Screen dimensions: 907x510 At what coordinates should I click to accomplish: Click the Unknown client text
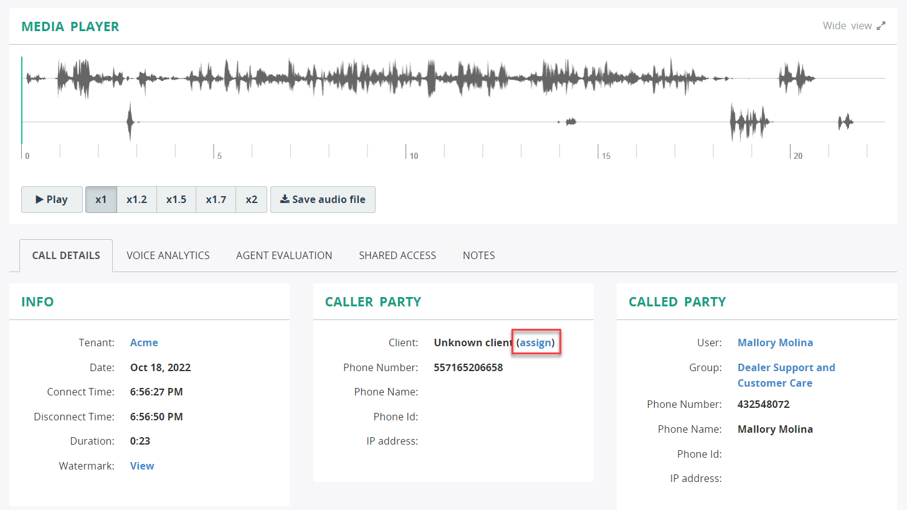tap(473, 342)
